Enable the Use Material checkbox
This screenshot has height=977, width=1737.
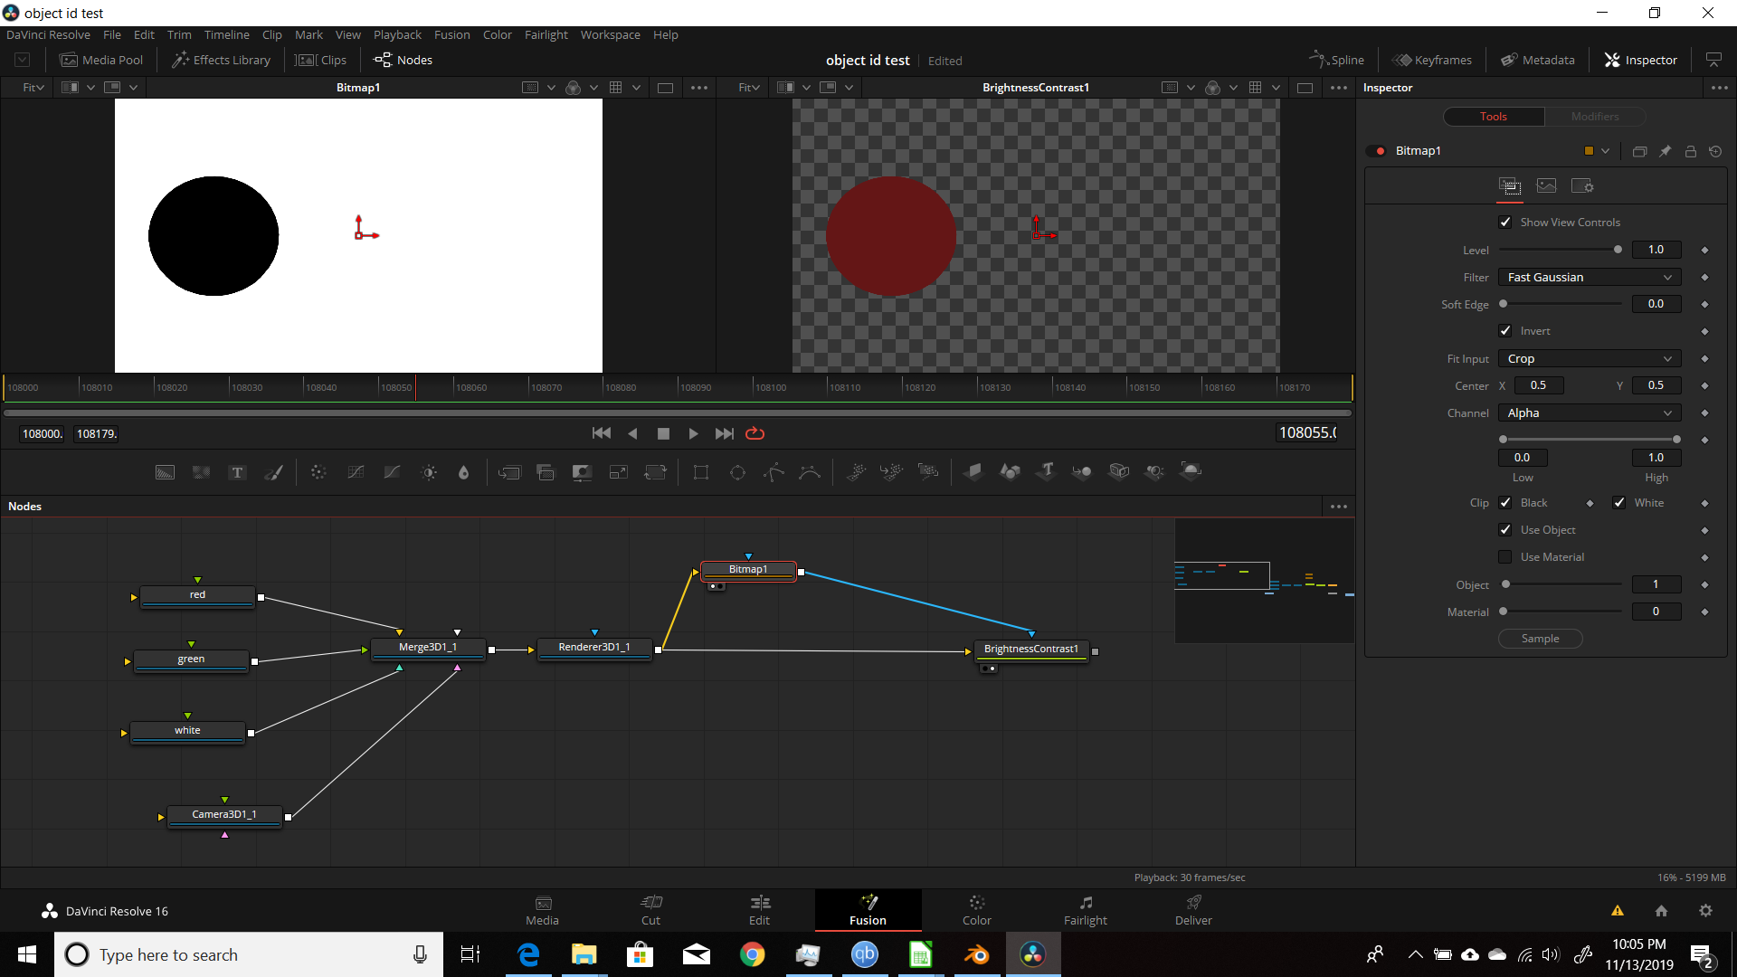pos(1505,556)
